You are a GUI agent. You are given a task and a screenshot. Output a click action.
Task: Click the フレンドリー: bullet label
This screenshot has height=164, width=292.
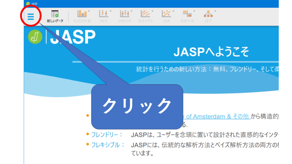tap(107, 135)
